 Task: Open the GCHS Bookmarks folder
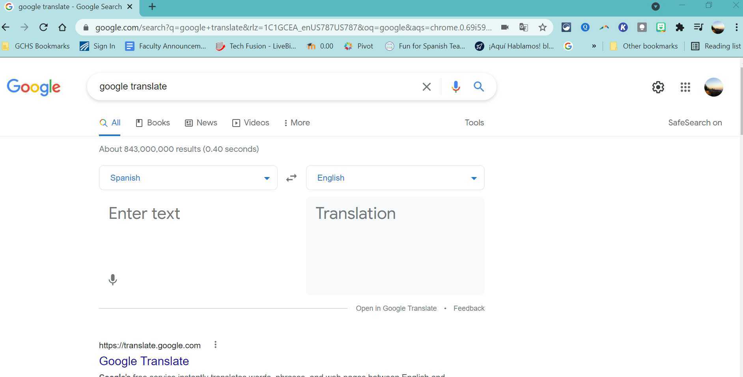[36, 46]
